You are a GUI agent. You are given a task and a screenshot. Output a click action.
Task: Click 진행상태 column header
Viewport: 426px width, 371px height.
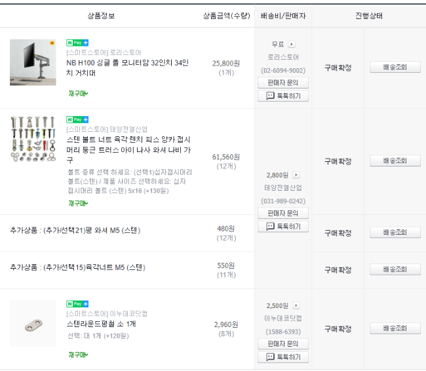coord(369,16)
